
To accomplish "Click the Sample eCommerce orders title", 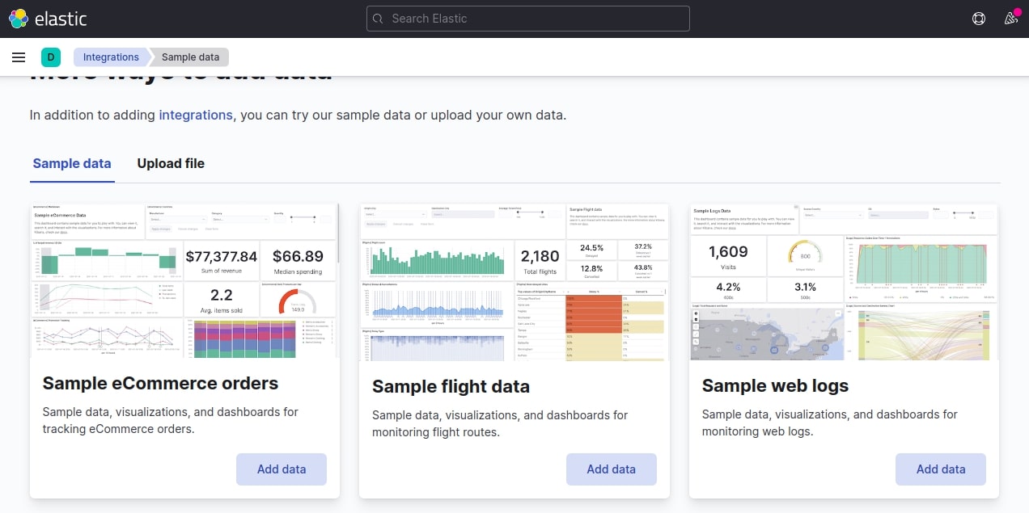I will pos(160,383).
